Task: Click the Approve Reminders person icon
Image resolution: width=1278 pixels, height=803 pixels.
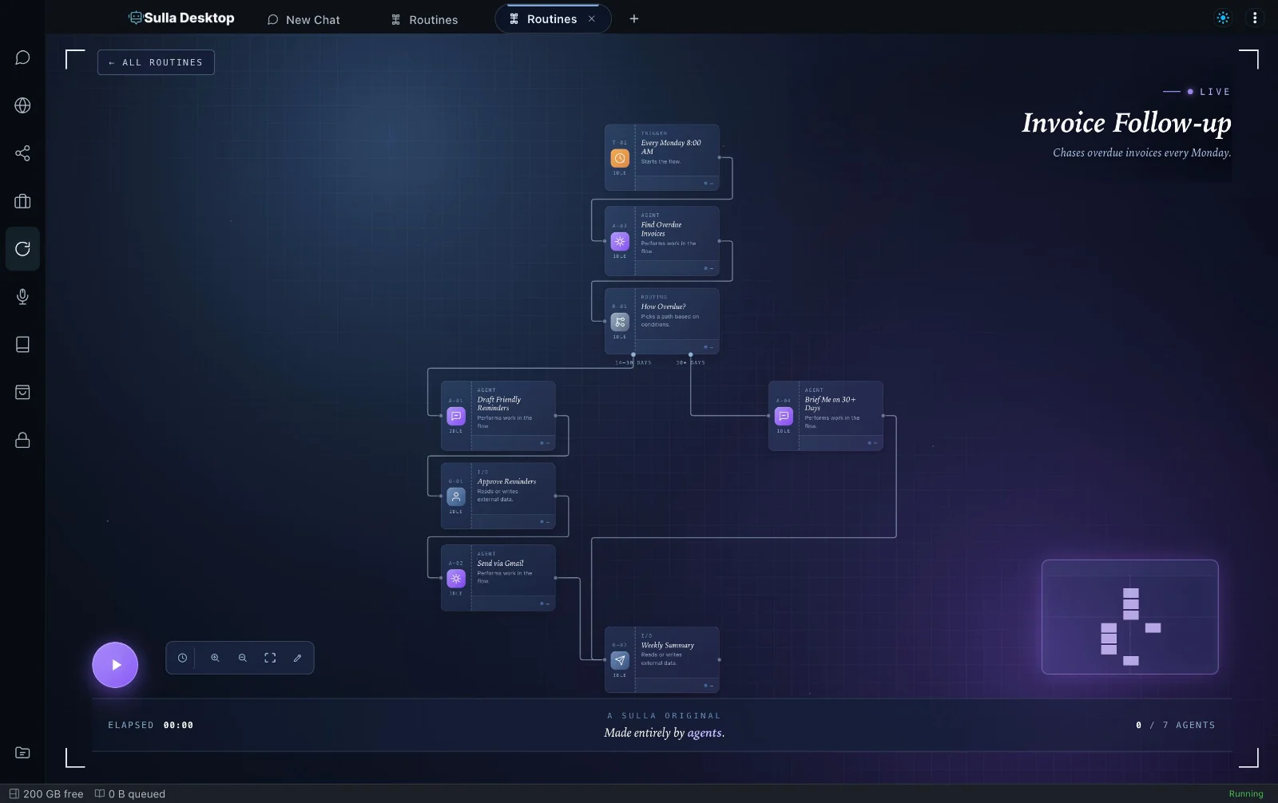Action: 456,496
